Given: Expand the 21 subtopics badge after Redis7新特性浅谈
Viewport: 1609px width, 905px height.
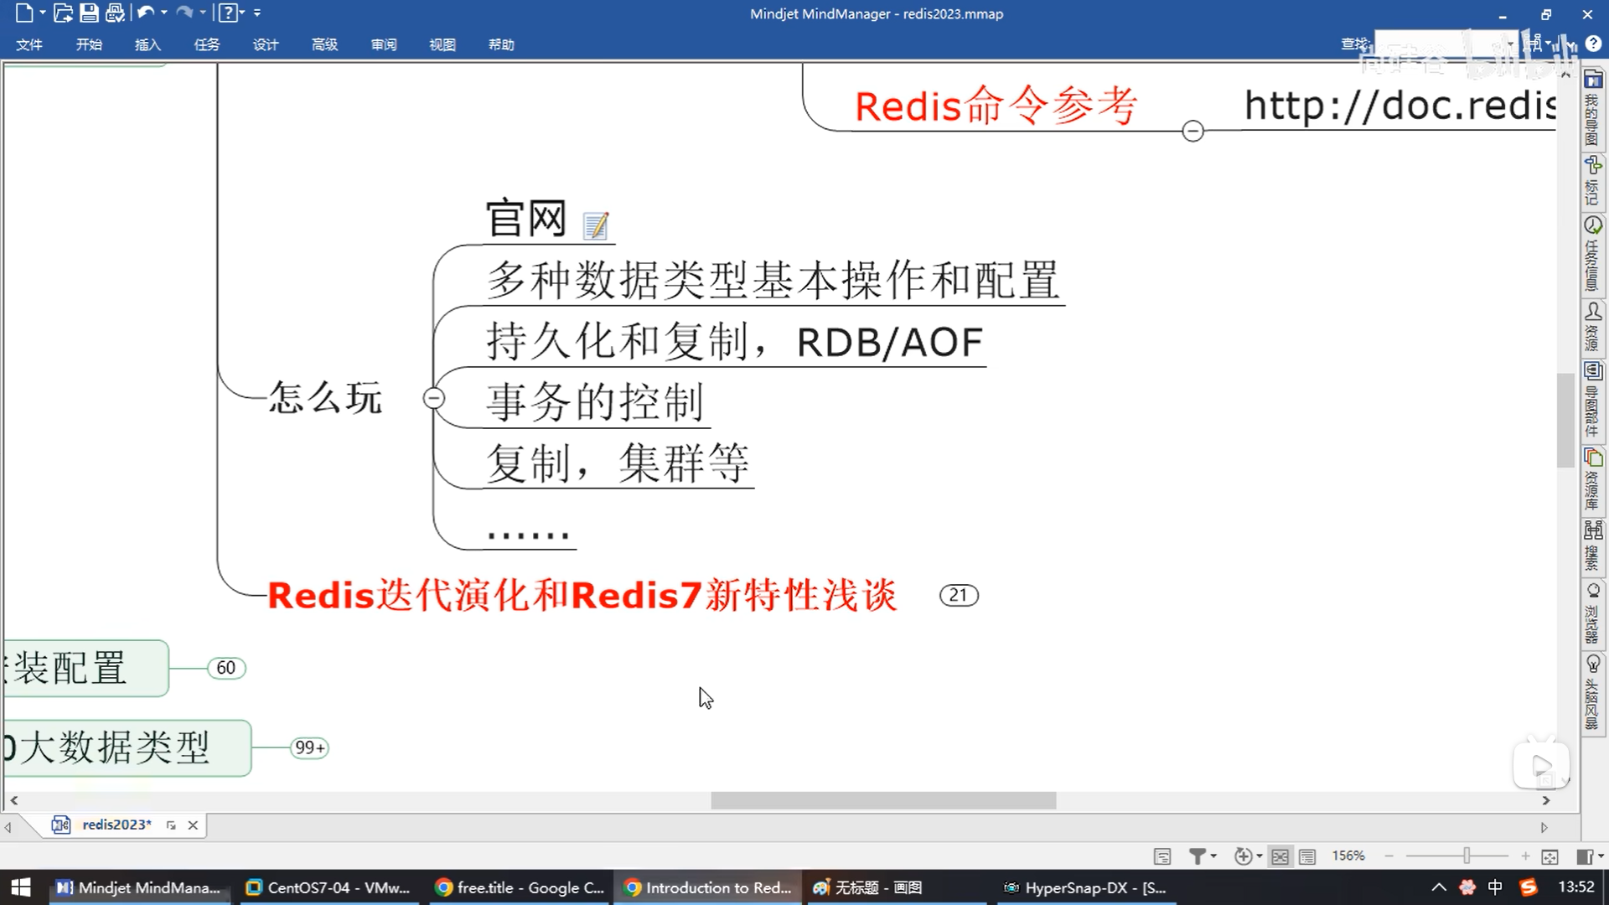Looking at the screenshot, I should pyautogui.click(x=959, y=596).
